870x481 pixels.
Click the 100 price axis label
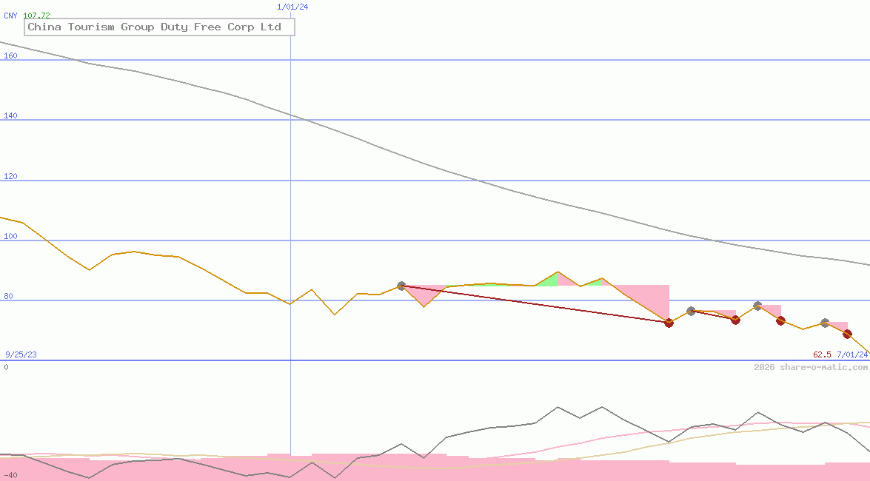click(x=10, y=236)
